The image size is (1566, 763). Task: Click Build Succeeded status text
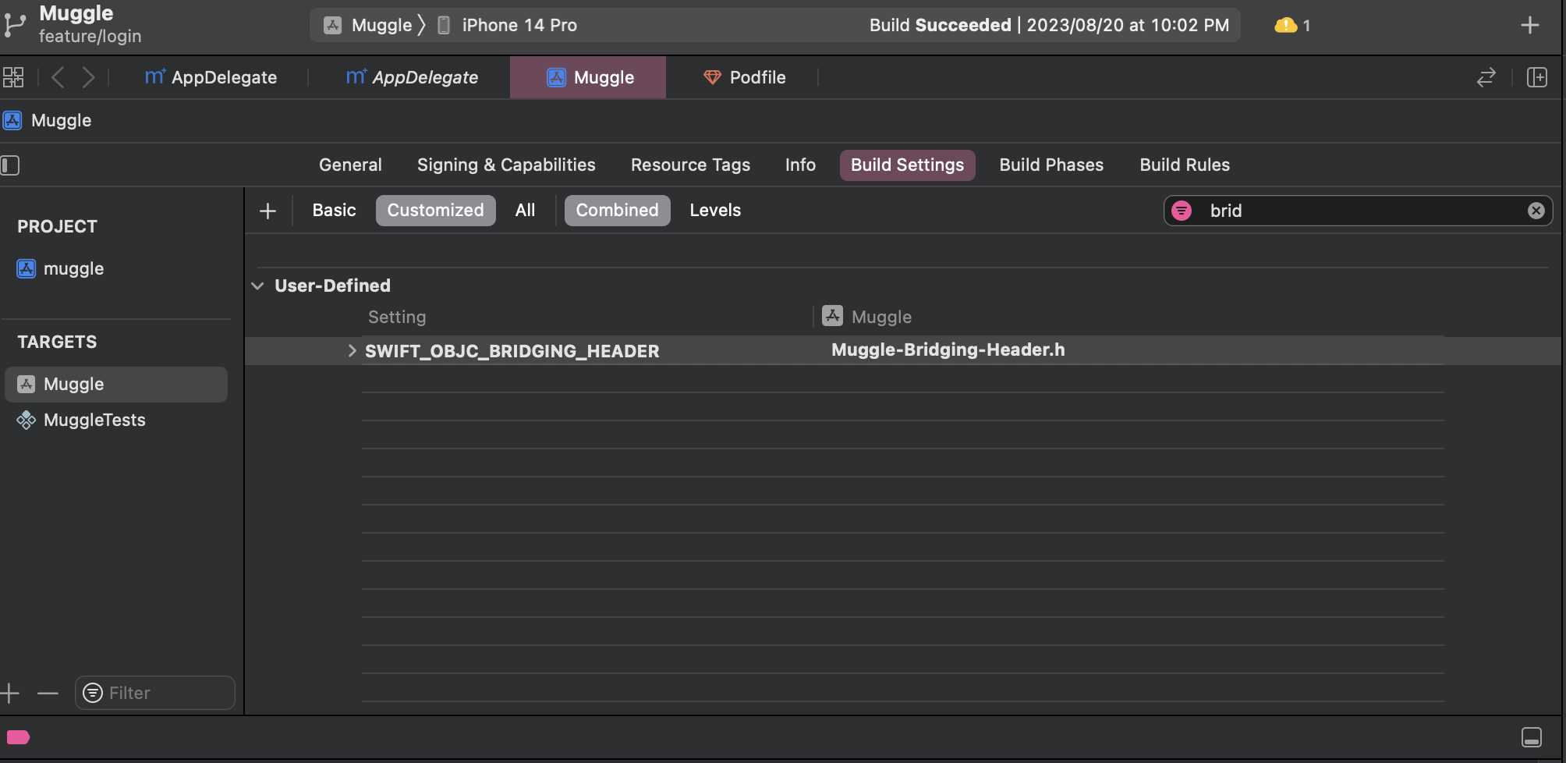tap(940, 25)
